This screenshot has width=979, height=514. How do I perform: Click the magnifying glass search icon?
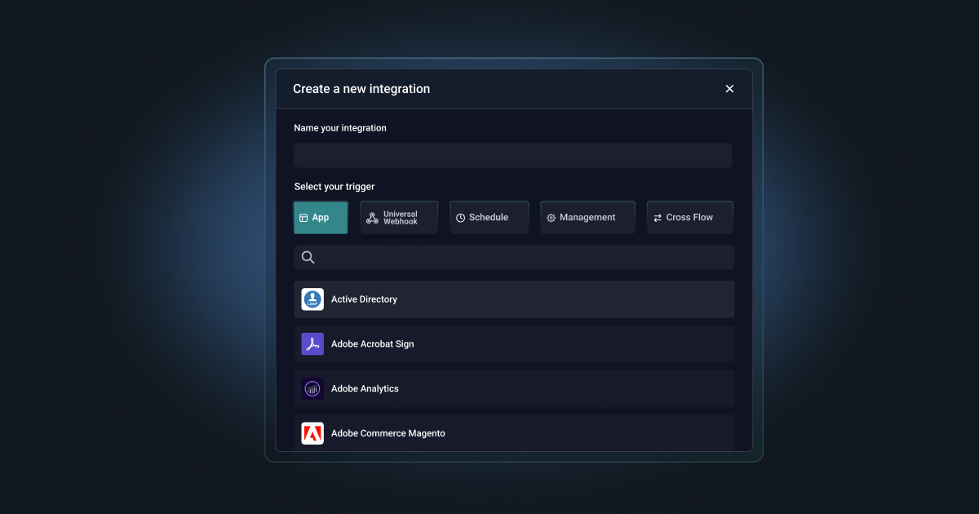click(x=308, y=257)
